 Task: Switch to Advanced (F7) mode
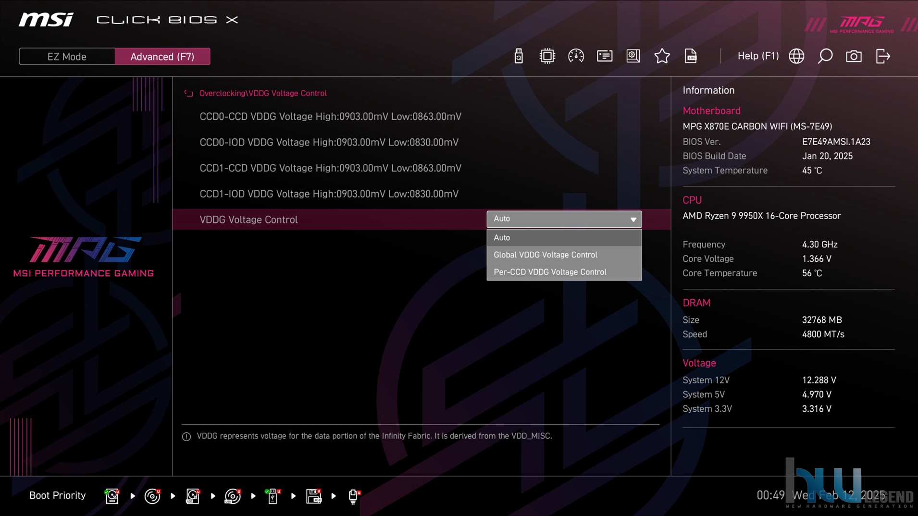[x=162, y=57]
